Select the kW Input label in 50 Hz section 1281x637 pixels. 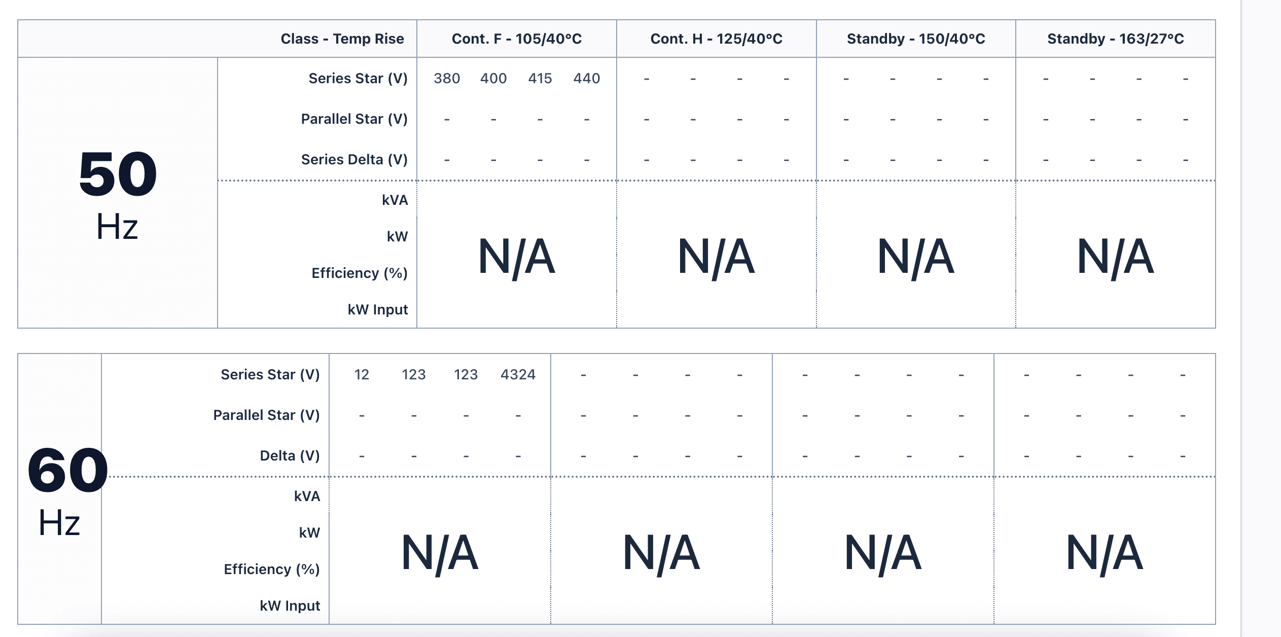[377, 310]
